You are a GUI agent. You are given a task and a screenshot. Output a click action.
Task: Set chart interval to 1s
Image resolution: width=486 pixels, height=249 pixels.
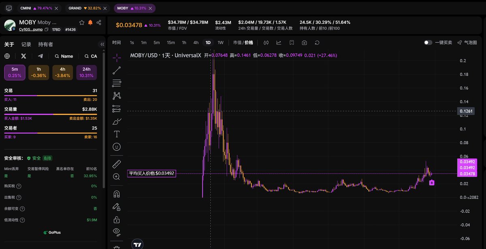[x=132, y=42]
